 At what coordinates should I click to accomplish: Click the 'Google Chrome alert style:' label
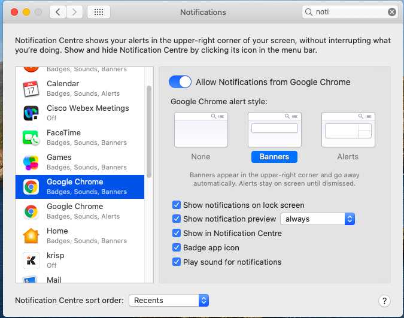coord(219,102)
